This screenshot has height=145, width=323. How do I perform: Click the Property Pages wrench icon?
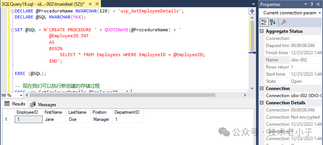click(x=284, y=22)
